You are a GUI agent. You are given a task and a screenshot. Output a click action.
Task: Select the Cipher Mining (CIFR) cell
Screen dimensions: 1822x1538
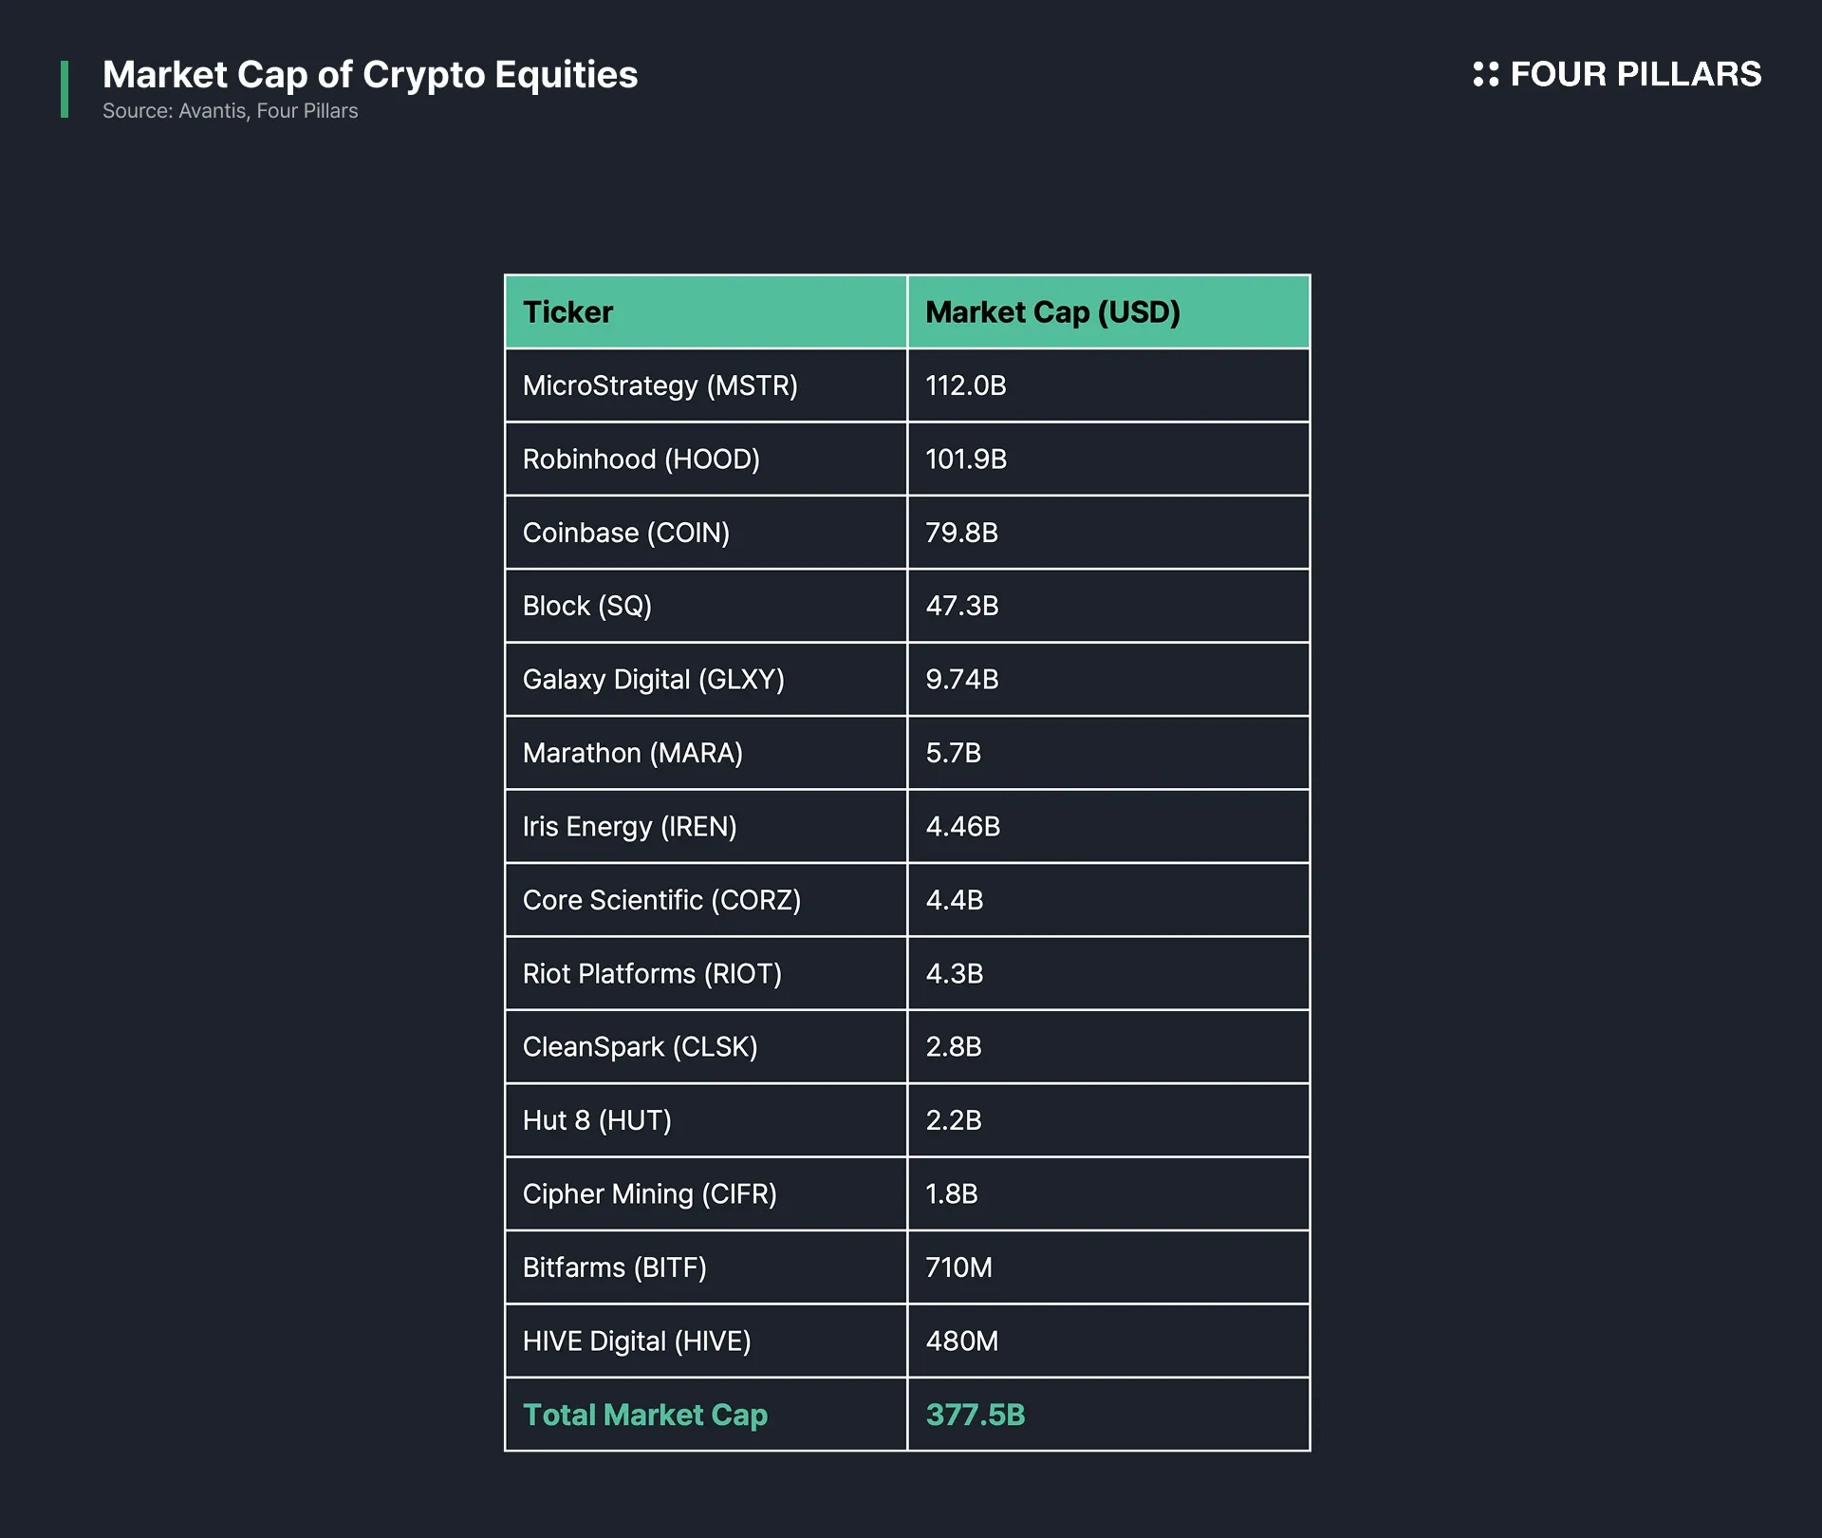(650, 1194)
